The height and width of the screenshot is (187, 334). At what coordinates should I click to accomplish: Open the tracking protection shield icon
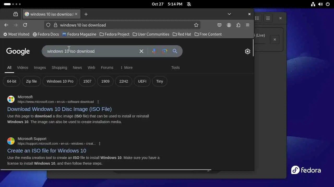click(x=48, y=25)
